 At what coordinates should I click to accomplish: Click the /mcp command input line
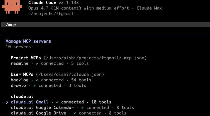[105, 25]
